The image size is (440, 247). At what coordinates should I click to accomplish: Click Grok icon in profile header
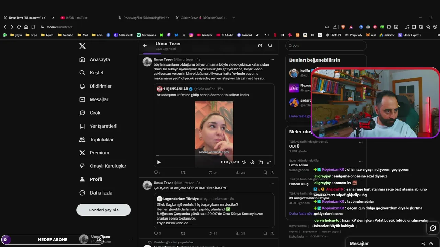tap(260, 46)
